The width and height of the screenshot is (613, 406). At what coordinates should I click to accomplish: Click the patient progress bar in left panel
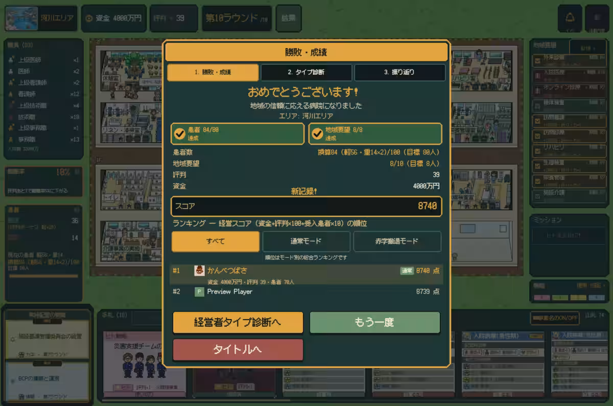point(44,276)
